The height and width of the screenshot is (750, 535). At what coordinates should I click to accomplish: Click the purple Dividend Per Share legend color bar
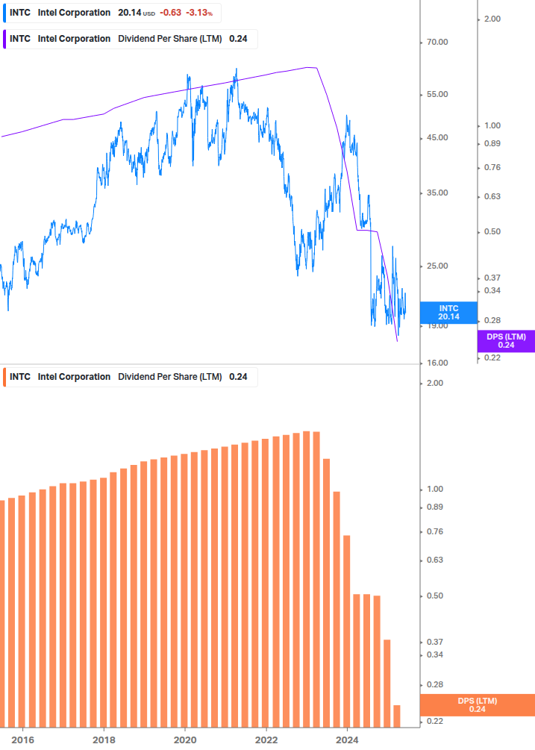(x=4, y=40)
